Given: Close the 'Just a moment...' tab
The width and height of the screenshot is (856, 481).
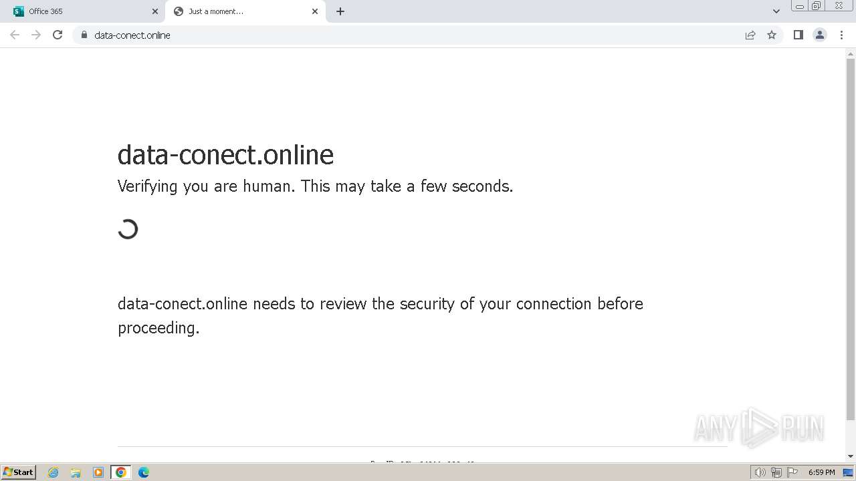Looking at the screenshot, I should [315, 11].
